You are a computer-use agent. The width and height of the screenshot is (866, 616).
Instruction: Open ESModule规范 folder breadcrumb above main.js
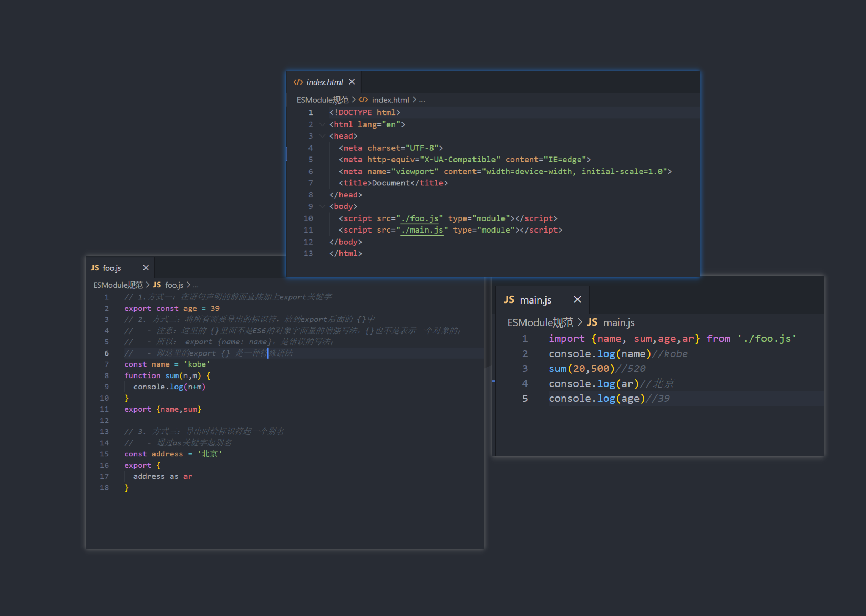(540, 322)
